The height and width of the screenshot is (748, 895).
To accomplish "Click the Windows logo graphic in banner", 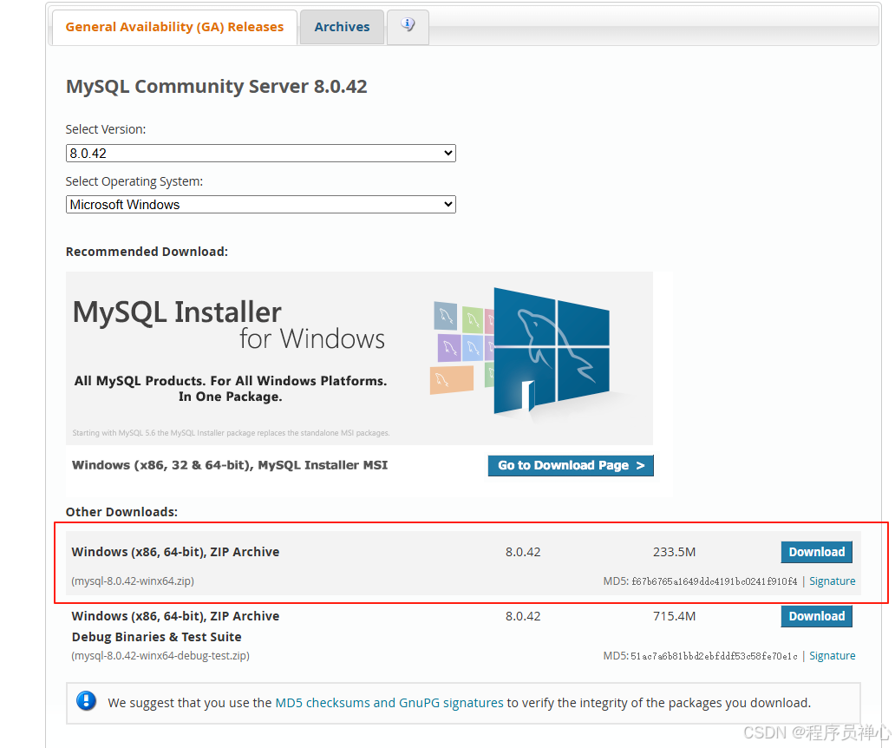I will tap(552, 351).
